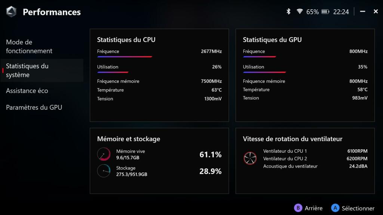Image resolution: width=383 pixels, height=215 pixels.
Task: Click the Armoury Crate logo icon
Action: pyautogui.click(x=12, y=12)
